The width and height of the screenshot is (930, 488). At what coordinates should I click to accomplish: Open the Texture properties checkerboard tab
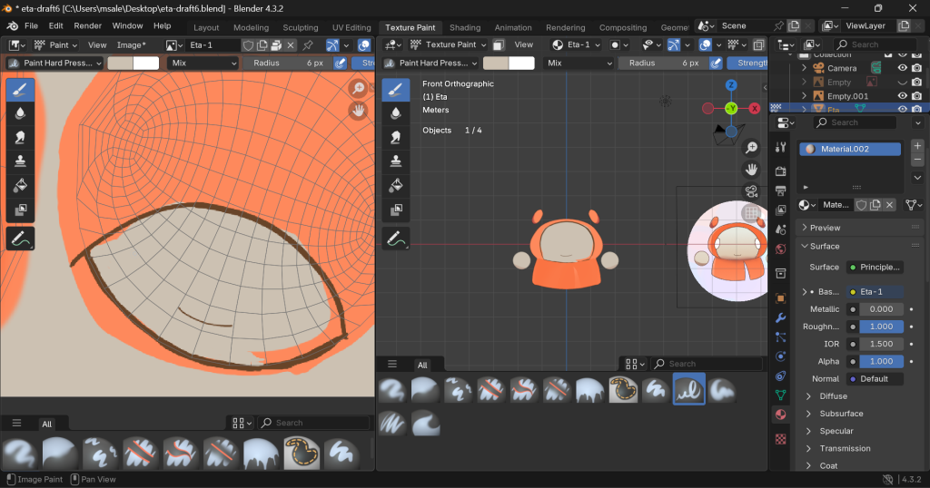tap(780, 439)
